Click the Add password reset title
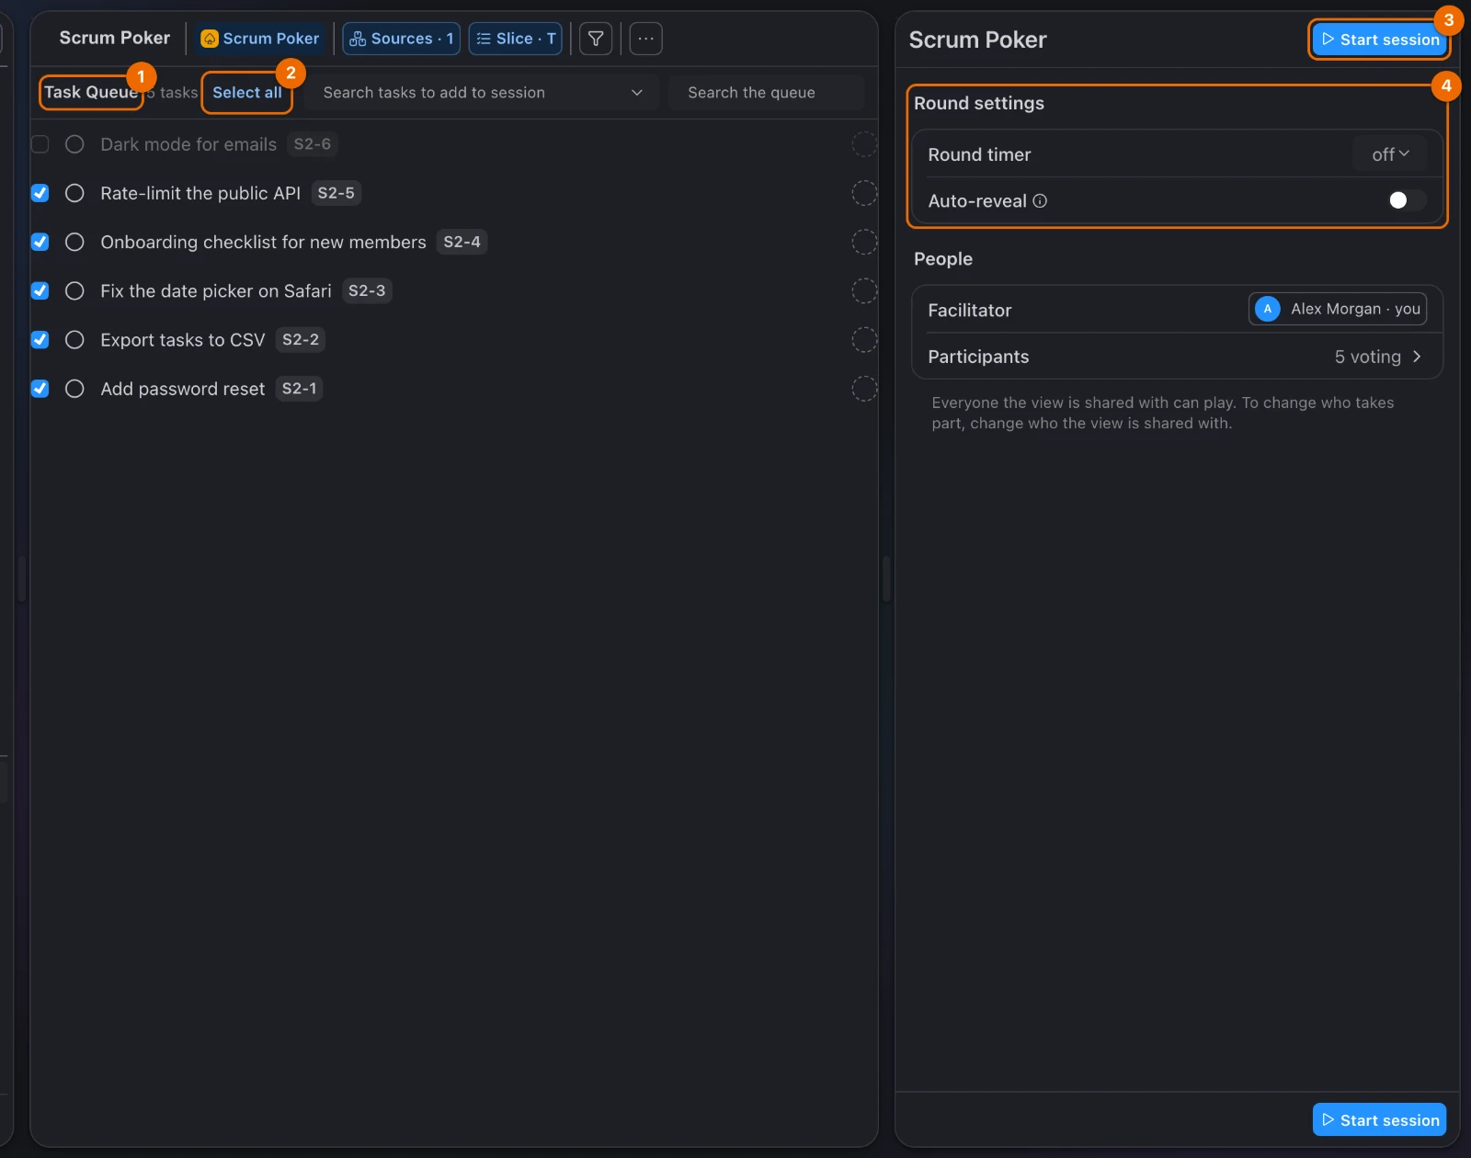The height and width of the screenshot is (1158, 1471). tap(183, 389)
